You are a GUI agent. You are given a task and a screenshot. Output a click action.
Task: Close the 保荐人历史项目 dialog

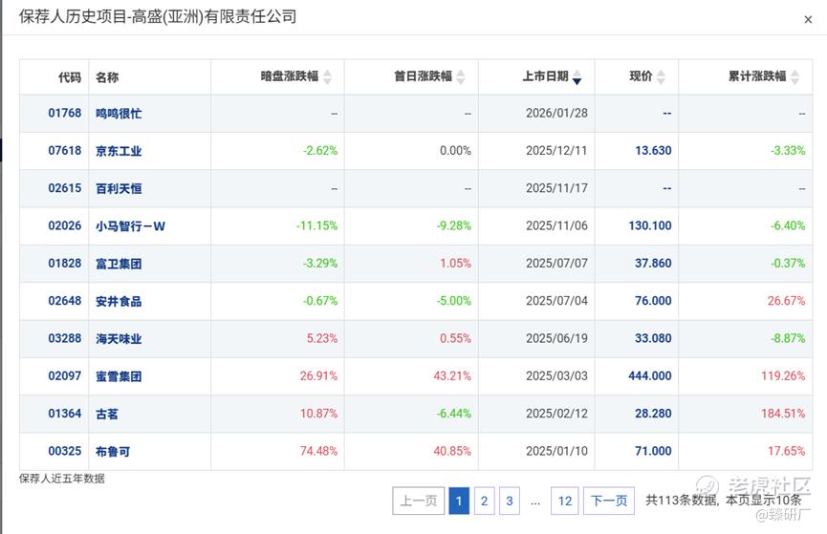808,19
